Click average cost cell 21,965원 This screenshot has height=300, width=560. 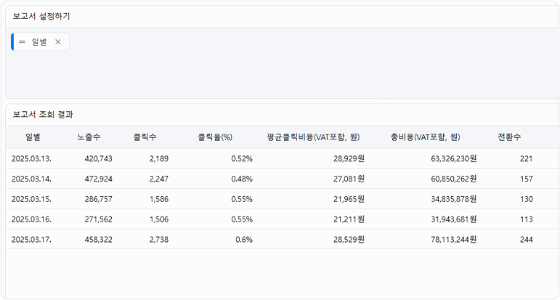(349, 199)
